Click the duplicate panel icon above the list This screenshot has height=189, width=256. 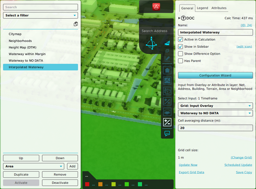76,24
